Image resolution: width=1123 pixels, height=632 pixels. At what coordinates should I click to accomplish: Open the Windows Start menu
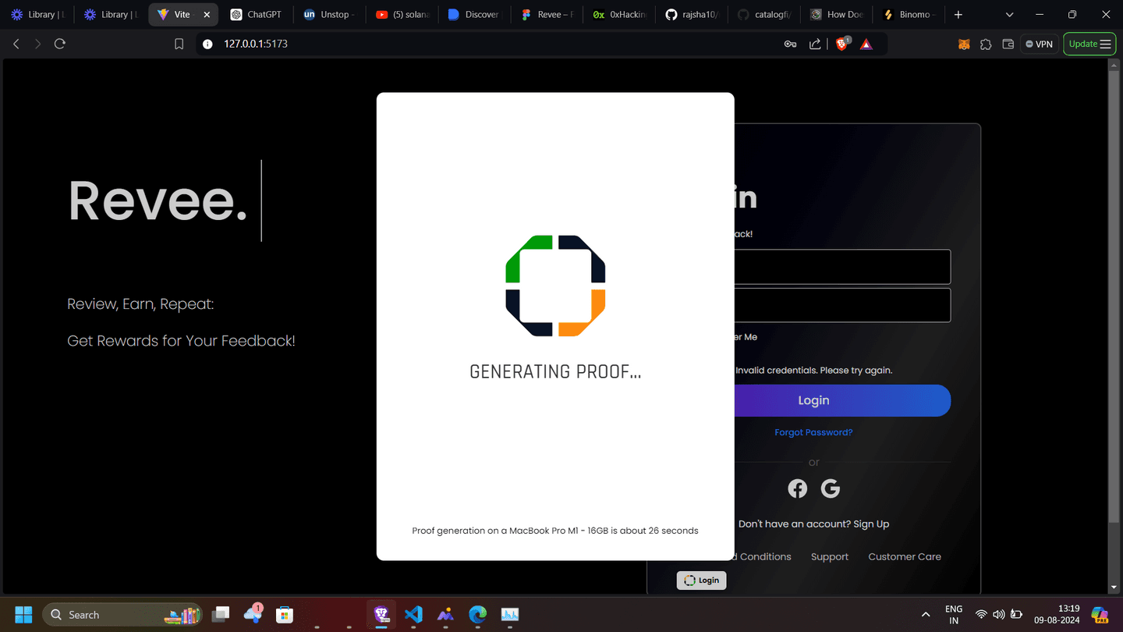tap(23, 615)
